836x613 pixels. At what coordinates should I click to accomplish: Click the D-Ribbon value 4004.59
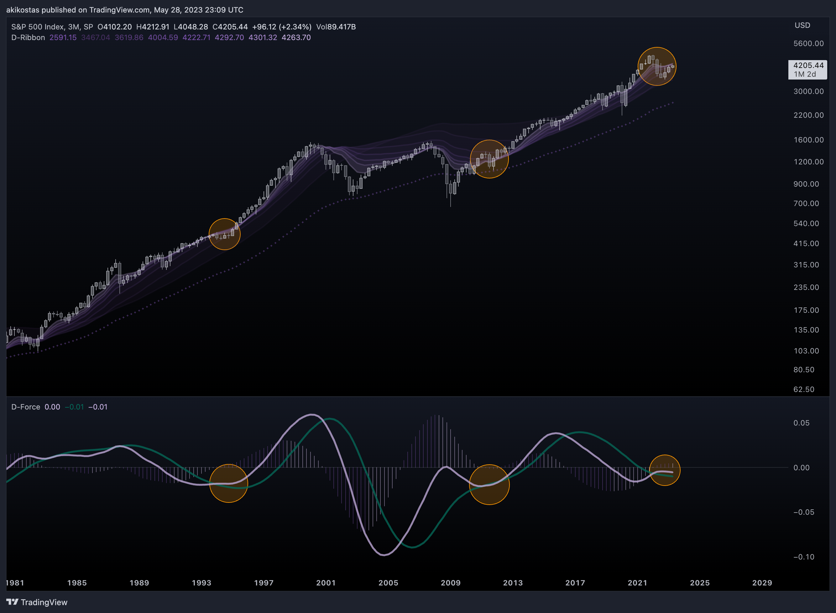pos(163,38)
